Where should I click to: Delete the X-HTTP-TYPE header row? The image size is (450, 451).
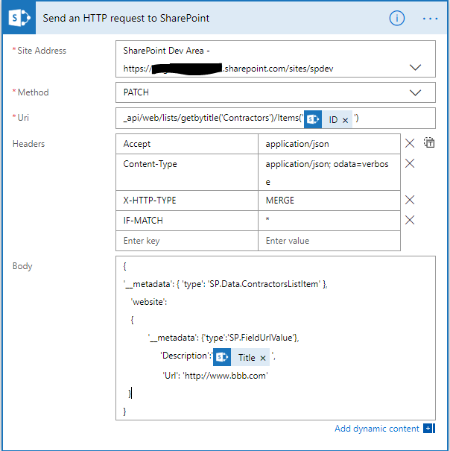coord(410,200)
